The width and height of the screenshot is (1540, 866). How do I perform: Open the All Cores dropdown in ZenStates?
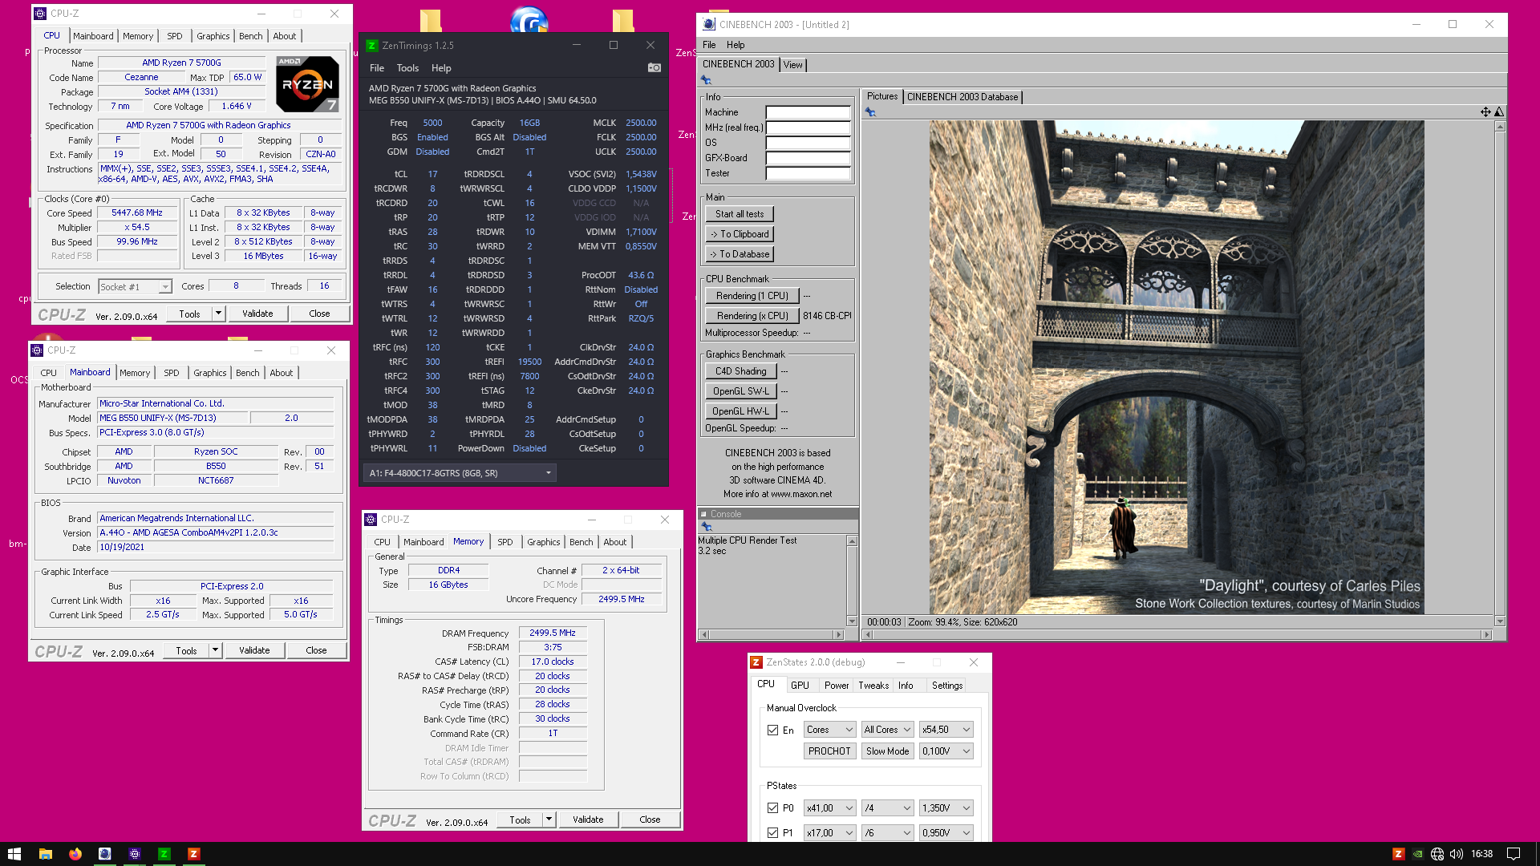coord(888,730)
